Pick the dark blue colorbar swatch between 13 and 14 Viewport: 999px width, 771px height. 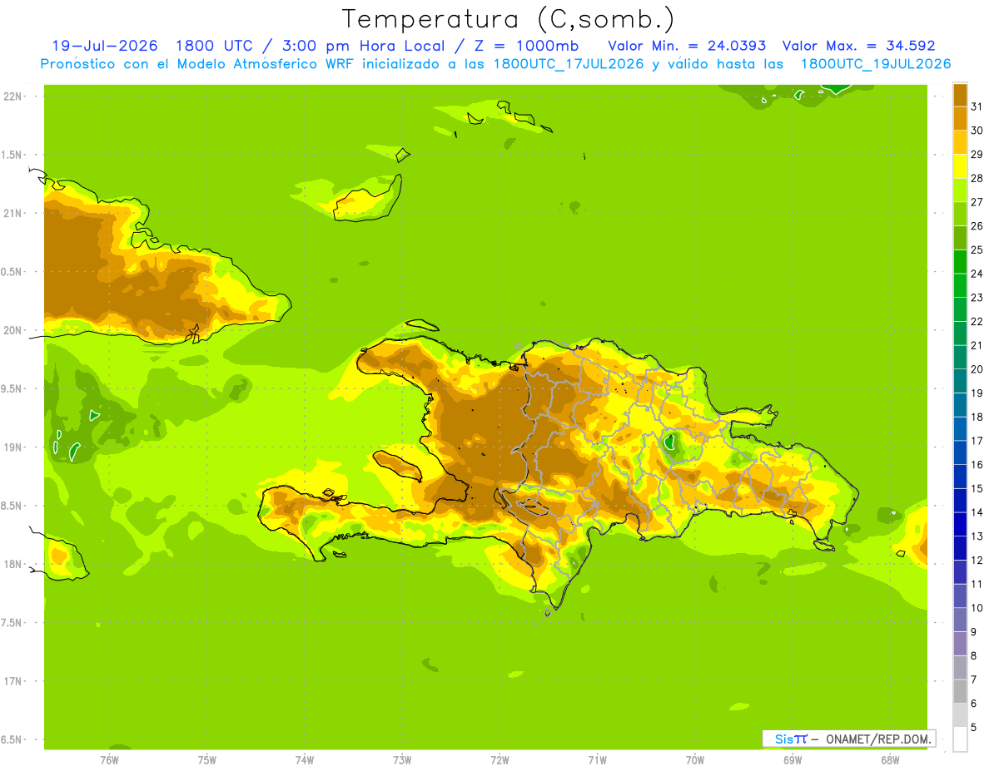[x=960, y=524]
